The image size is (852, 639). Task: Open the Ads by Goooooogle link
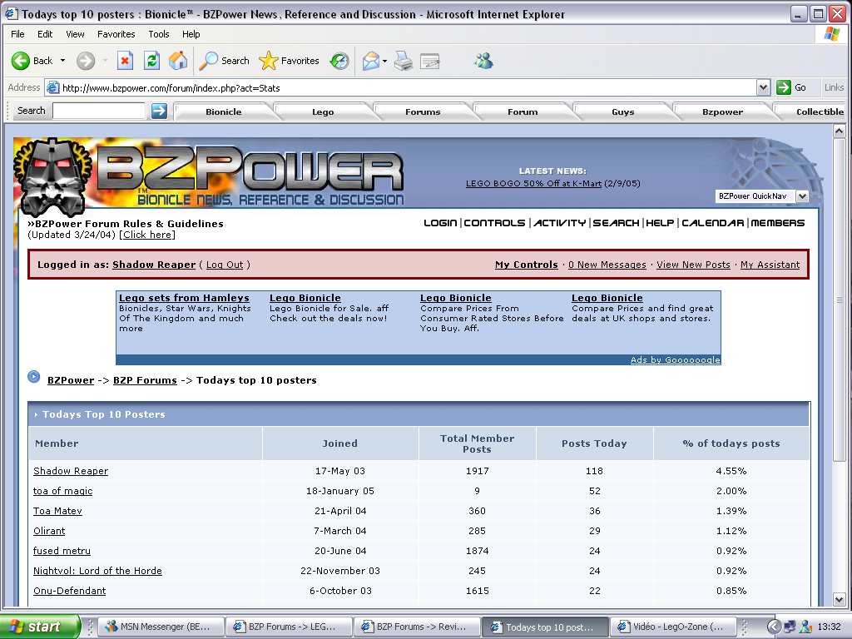click(x=675, y=359)
